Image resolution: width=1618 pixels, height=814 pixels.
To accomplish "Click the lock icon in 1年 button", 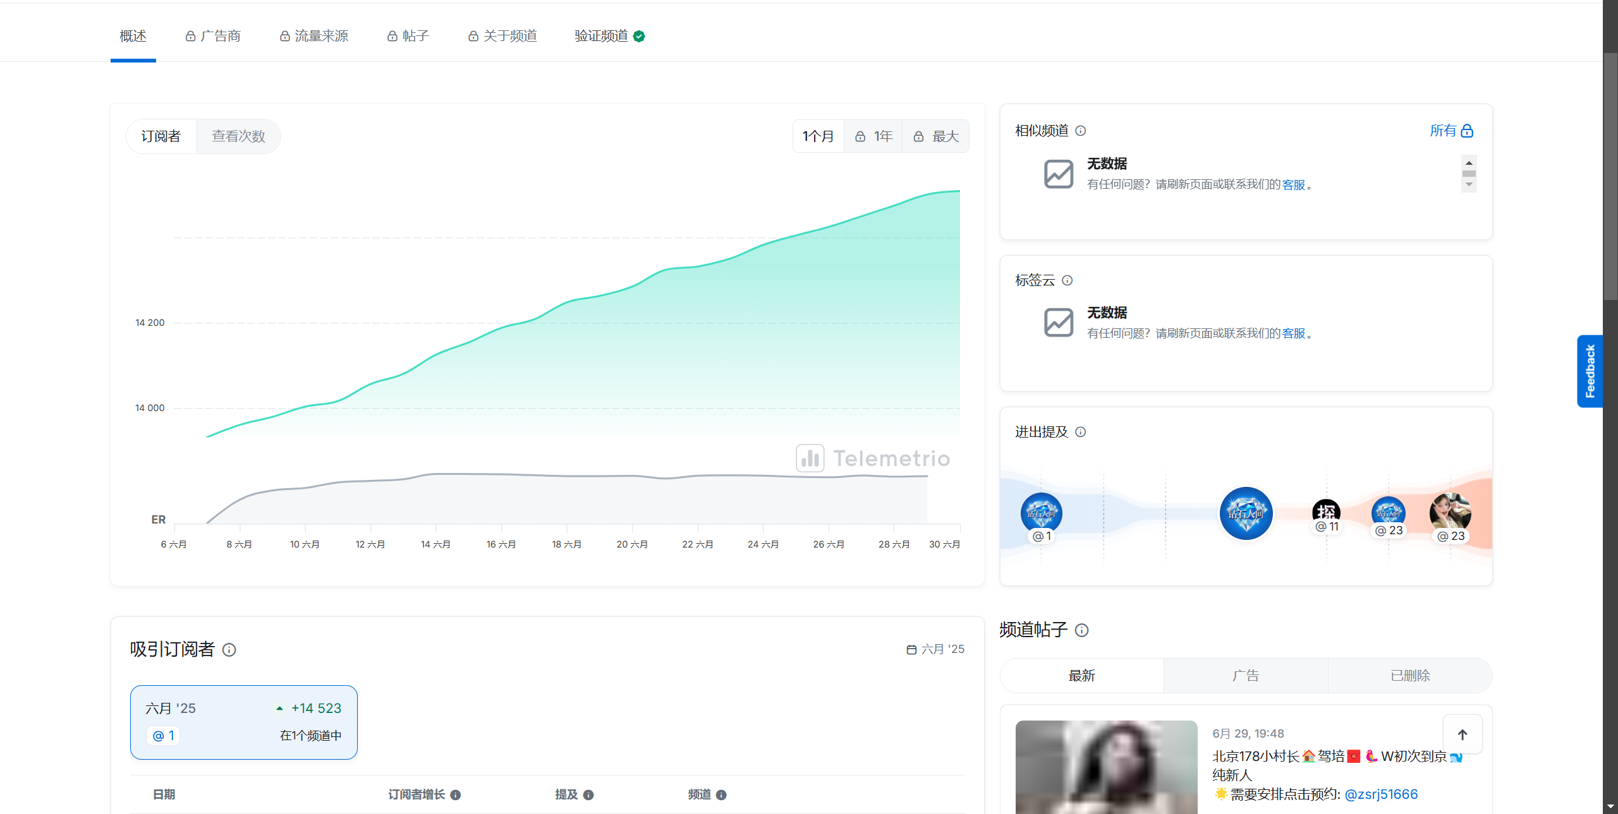I will pyautogui.click(x=860, y=136).
